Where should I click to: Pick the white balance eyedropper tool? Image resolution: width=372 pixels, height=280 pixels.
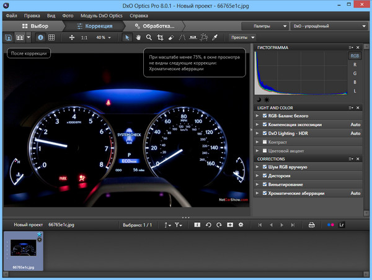[215, 37]
